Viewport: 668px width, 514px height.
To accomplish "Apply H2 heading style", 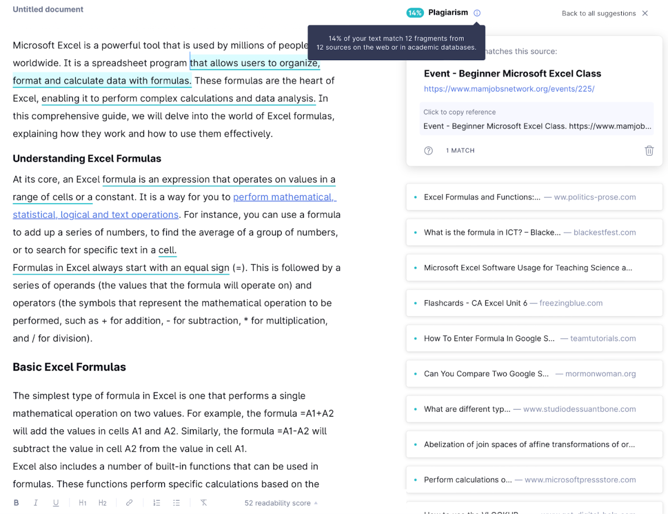I will pos(102,503).
